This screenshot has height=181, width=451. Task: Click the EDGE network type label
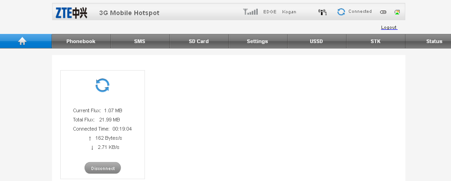pos(270,12)
